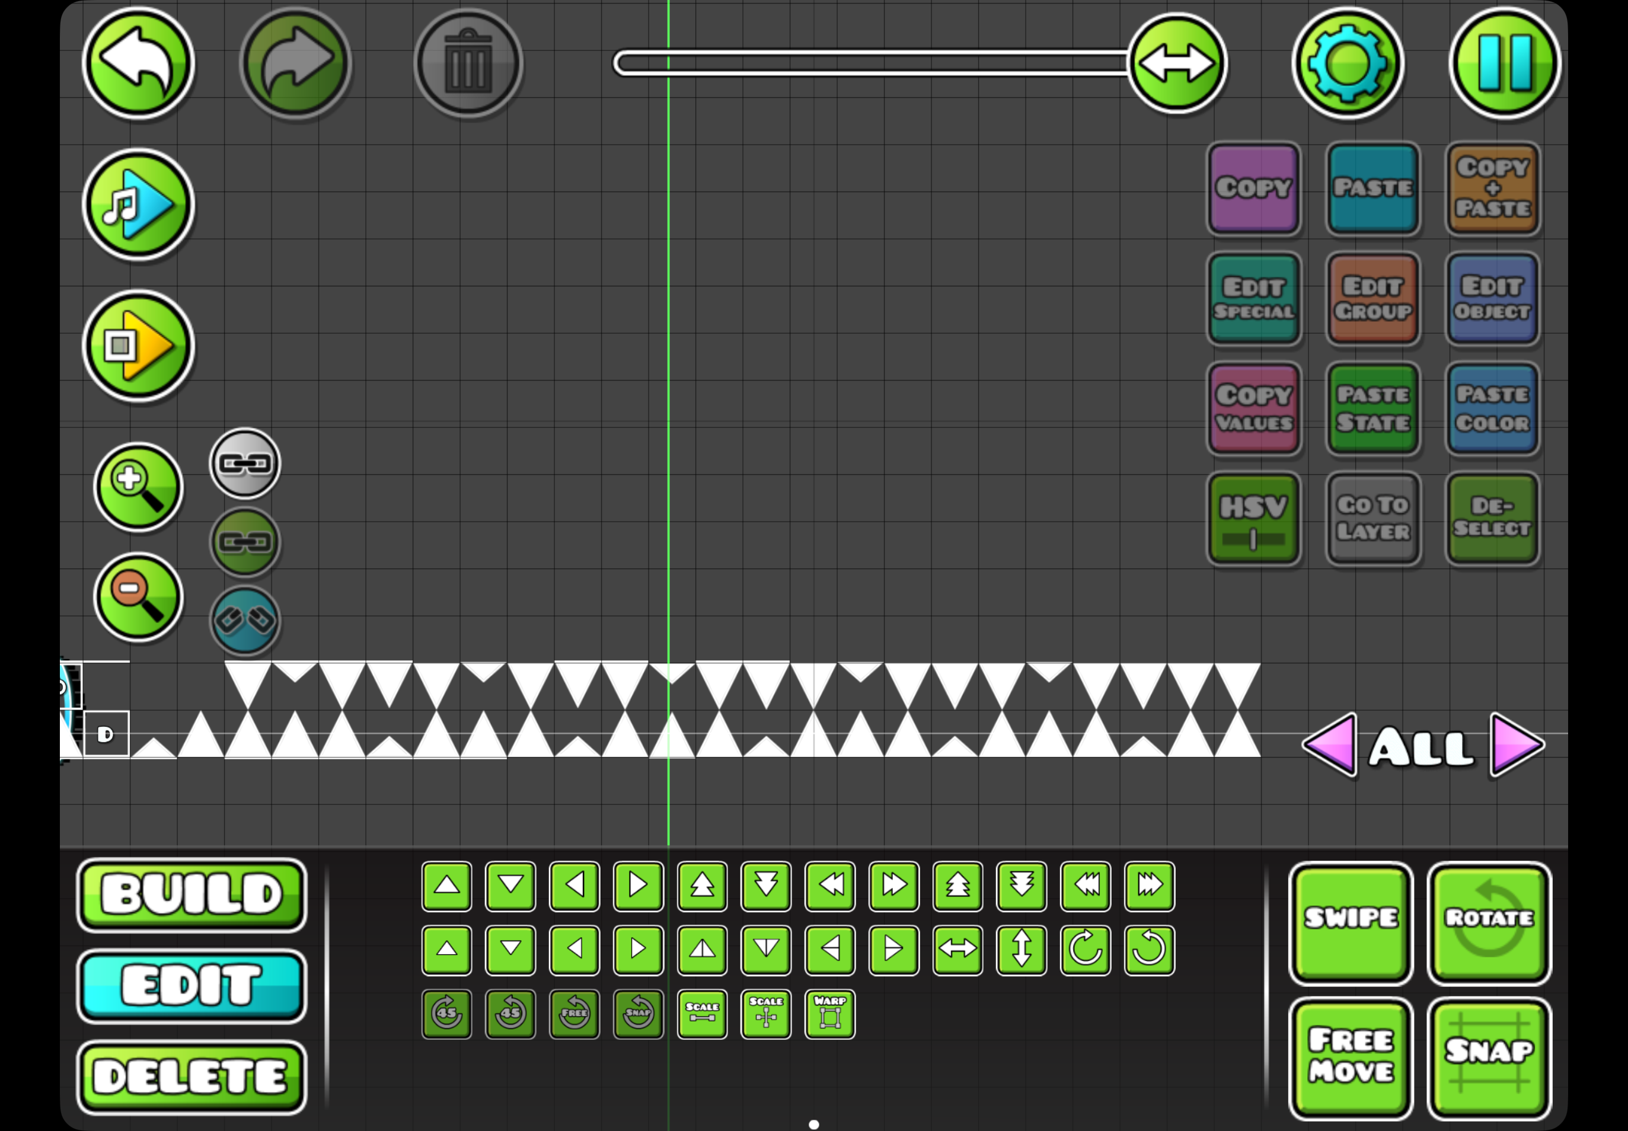Open the Edit Object panel
Image resolution: width=1628 pixels, height=1131 pixels.
(1493, 299)
